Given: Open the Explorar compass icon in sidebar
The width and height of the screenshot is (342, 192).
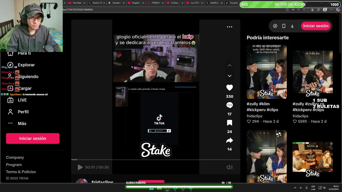Looking at the screenshot, I should [x=10, y=65].
